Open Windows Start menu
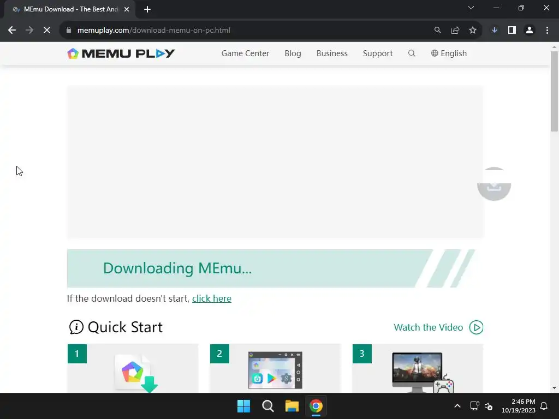The width and height of the screenshot is (559, 419). pos(244,406)
